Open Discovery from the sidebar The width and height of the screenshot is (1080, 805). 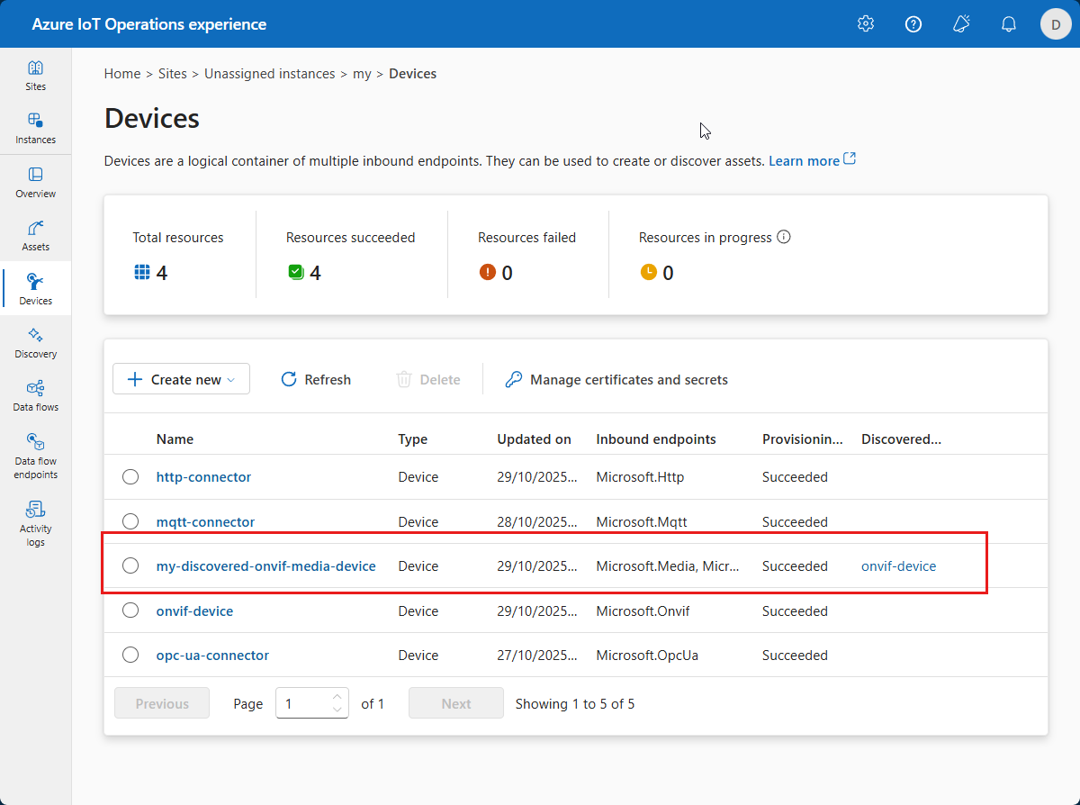[35, 343]
